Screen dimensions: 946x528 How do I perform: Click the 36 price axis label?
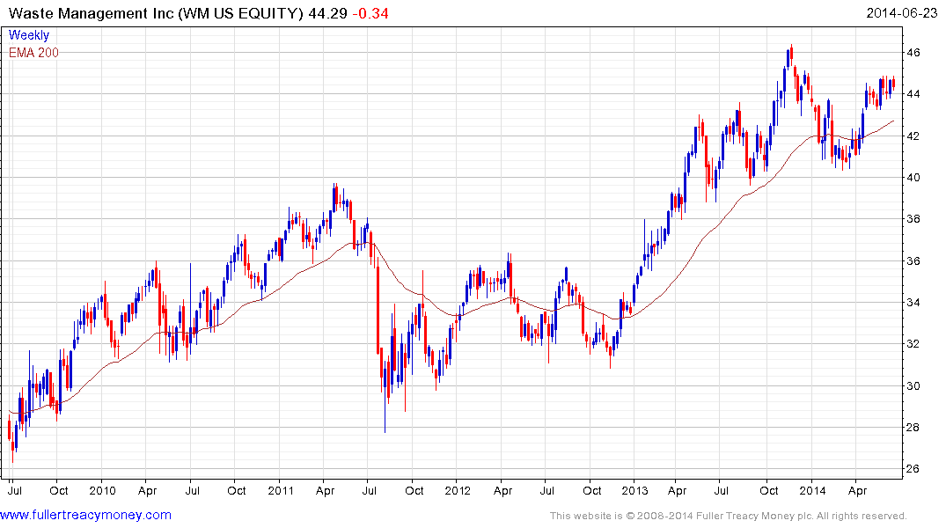[x=913, y=261]
